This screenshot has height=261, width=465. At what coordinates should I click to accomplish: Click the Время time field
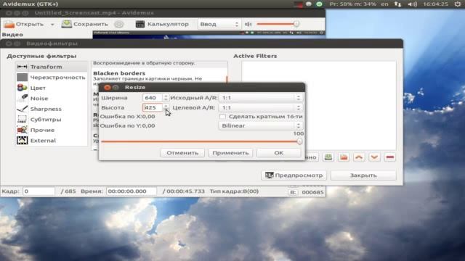coord(131,191)
